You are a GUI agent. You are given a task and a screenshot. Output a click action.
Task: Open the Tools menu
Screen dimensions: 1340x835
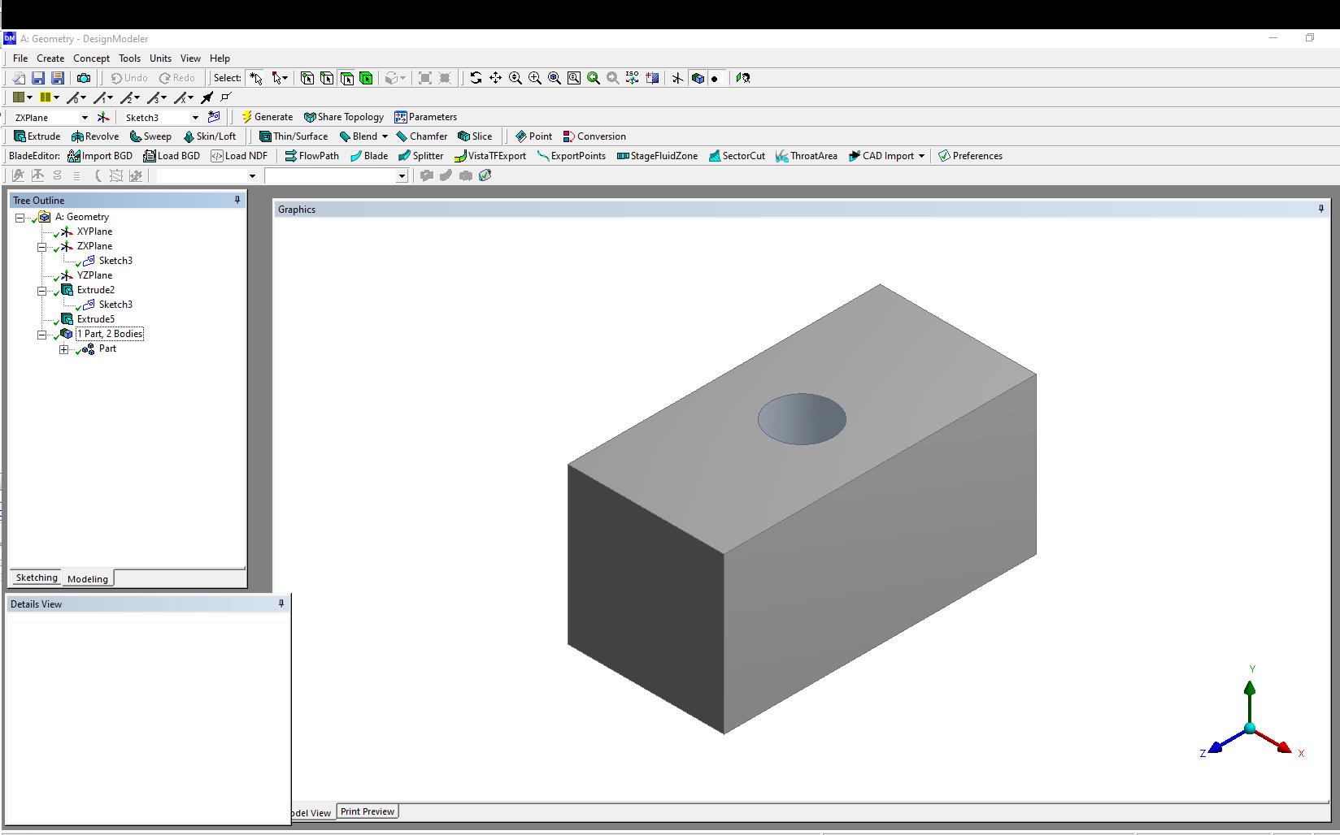point(129,58)
